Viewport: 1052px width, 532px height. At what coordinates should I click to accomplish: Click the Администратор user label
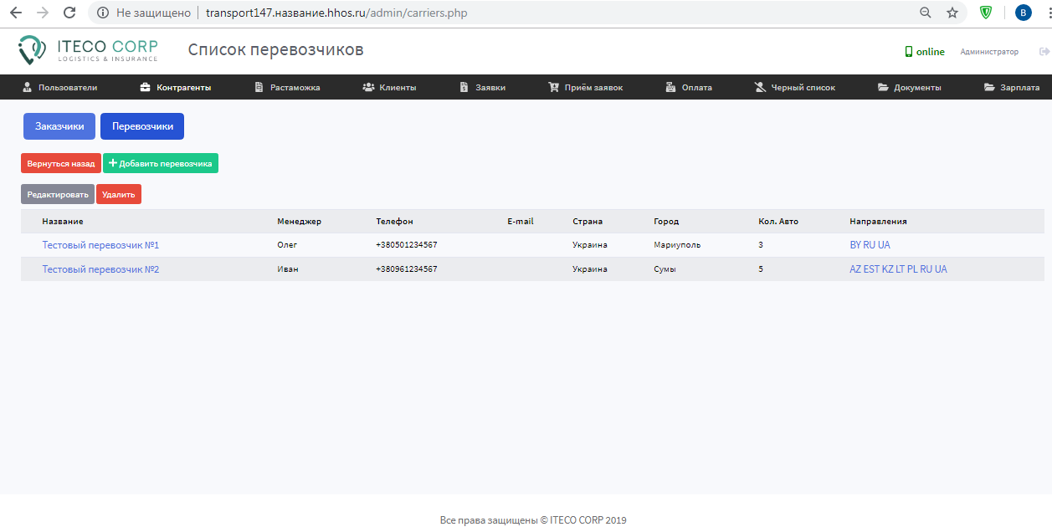[989, 52]
